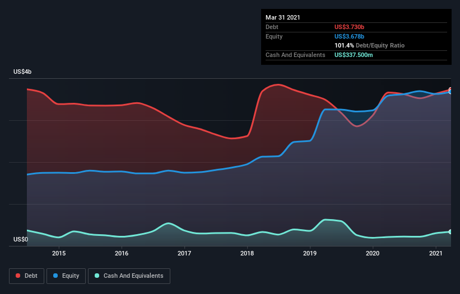Viewport: 460px width, 294px height.
Task: Click the teal Cash endpoint marker
Action: click(x=450, y=232)
